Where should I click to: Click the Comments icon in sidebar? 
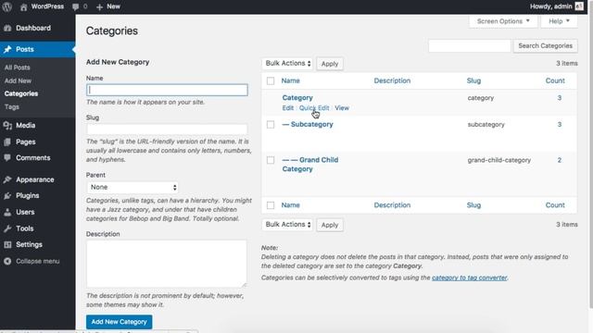(7, 158)
